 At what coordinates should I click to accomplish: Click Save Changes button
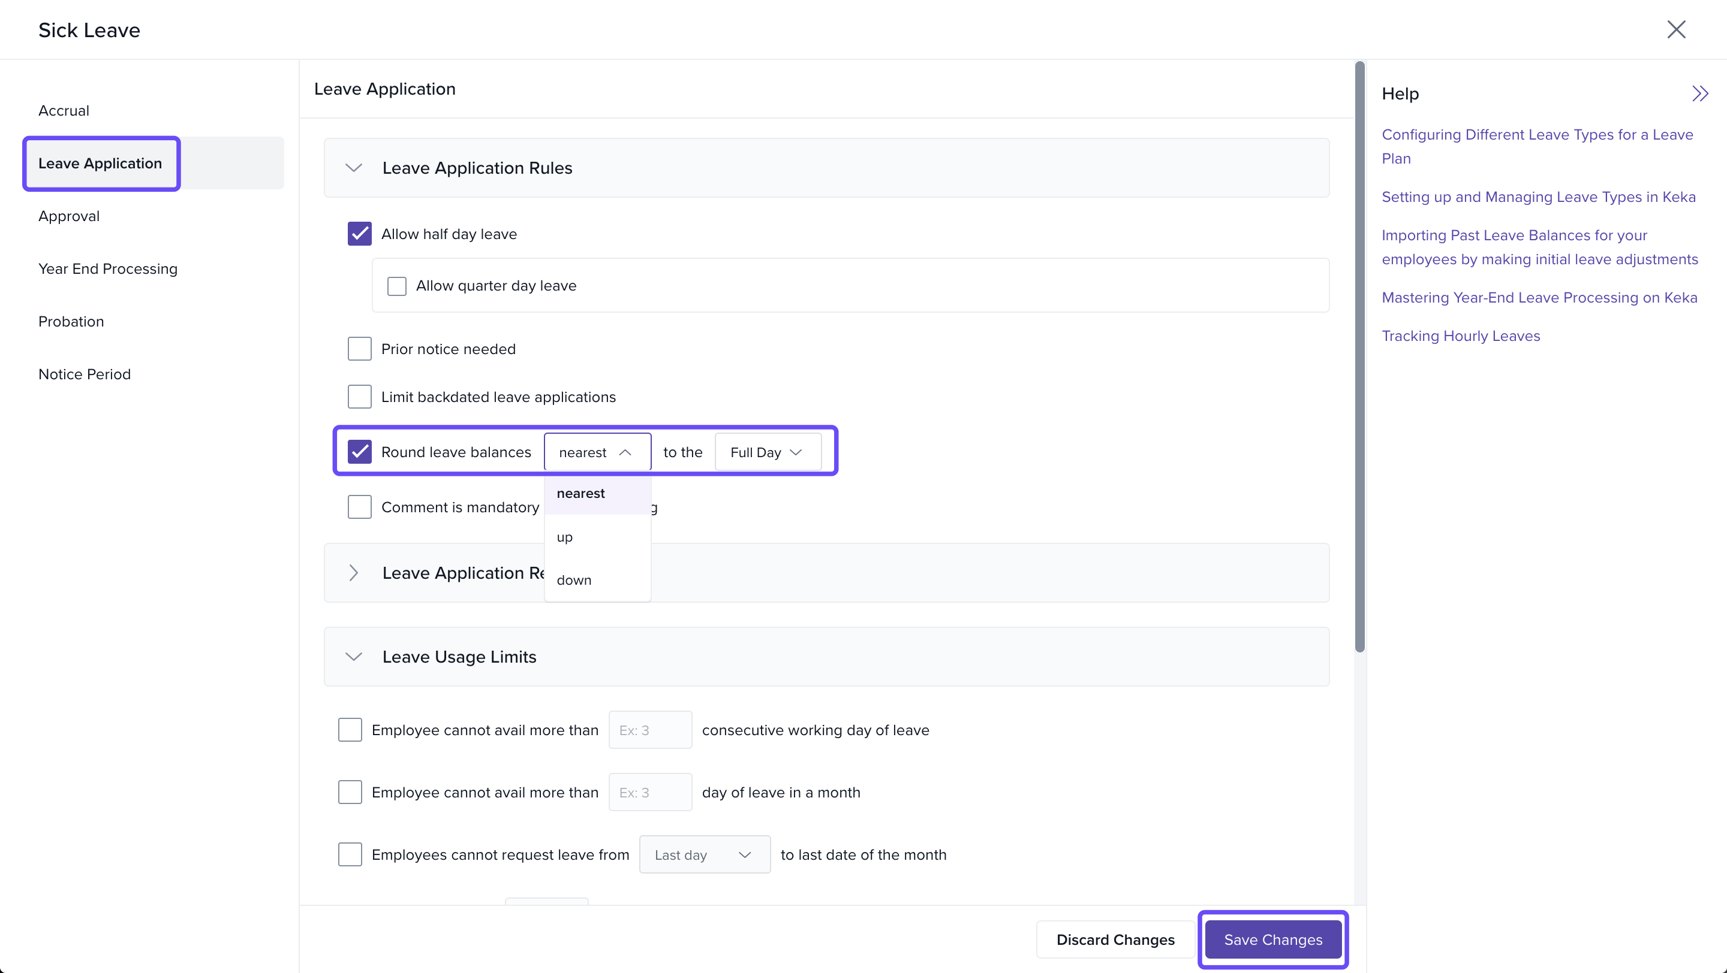pyautogui.click(x=1272, y=939)
